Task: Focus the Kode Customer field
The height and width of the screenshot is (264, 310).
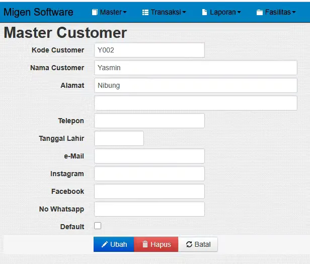Action: click(x=149, y=50)
